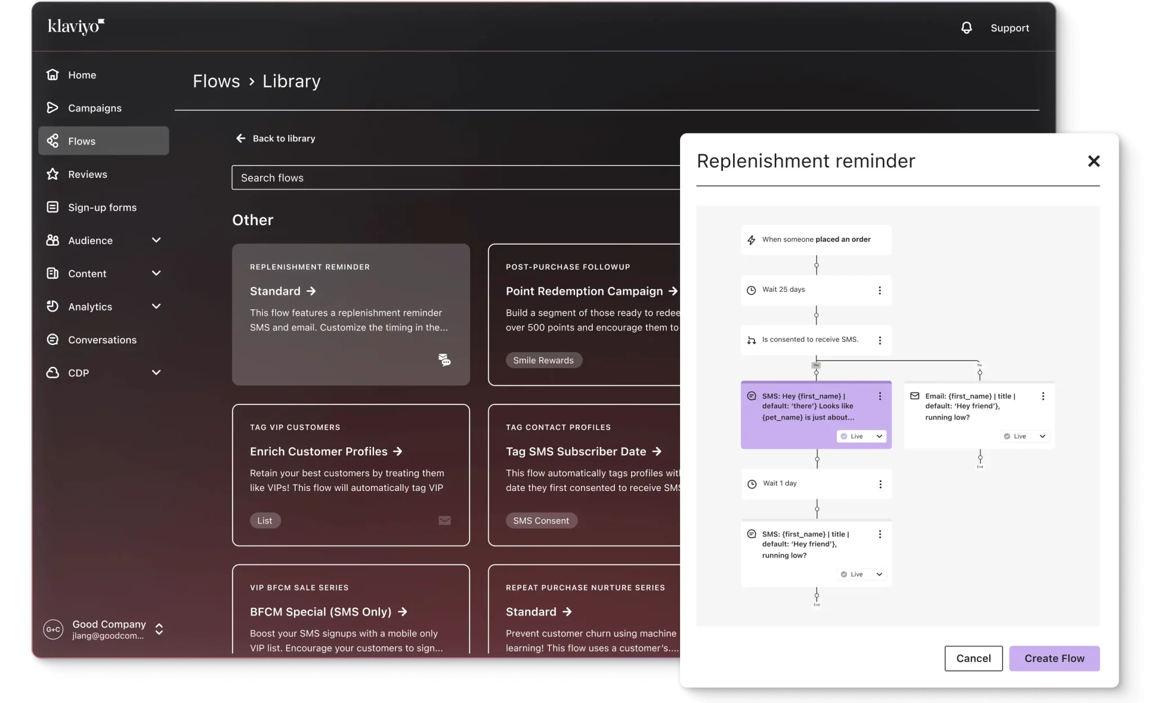Select the Wait 25 days step
The image size is (1153, 703).
click(816, 290)
